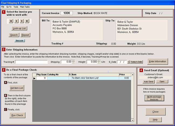Go to the first invoice record
Screen dimensions: 175x126
[x=11, y=21]
